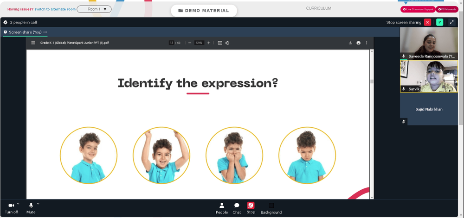
Task: Open the People panel
Action: (x=222, y=208)
